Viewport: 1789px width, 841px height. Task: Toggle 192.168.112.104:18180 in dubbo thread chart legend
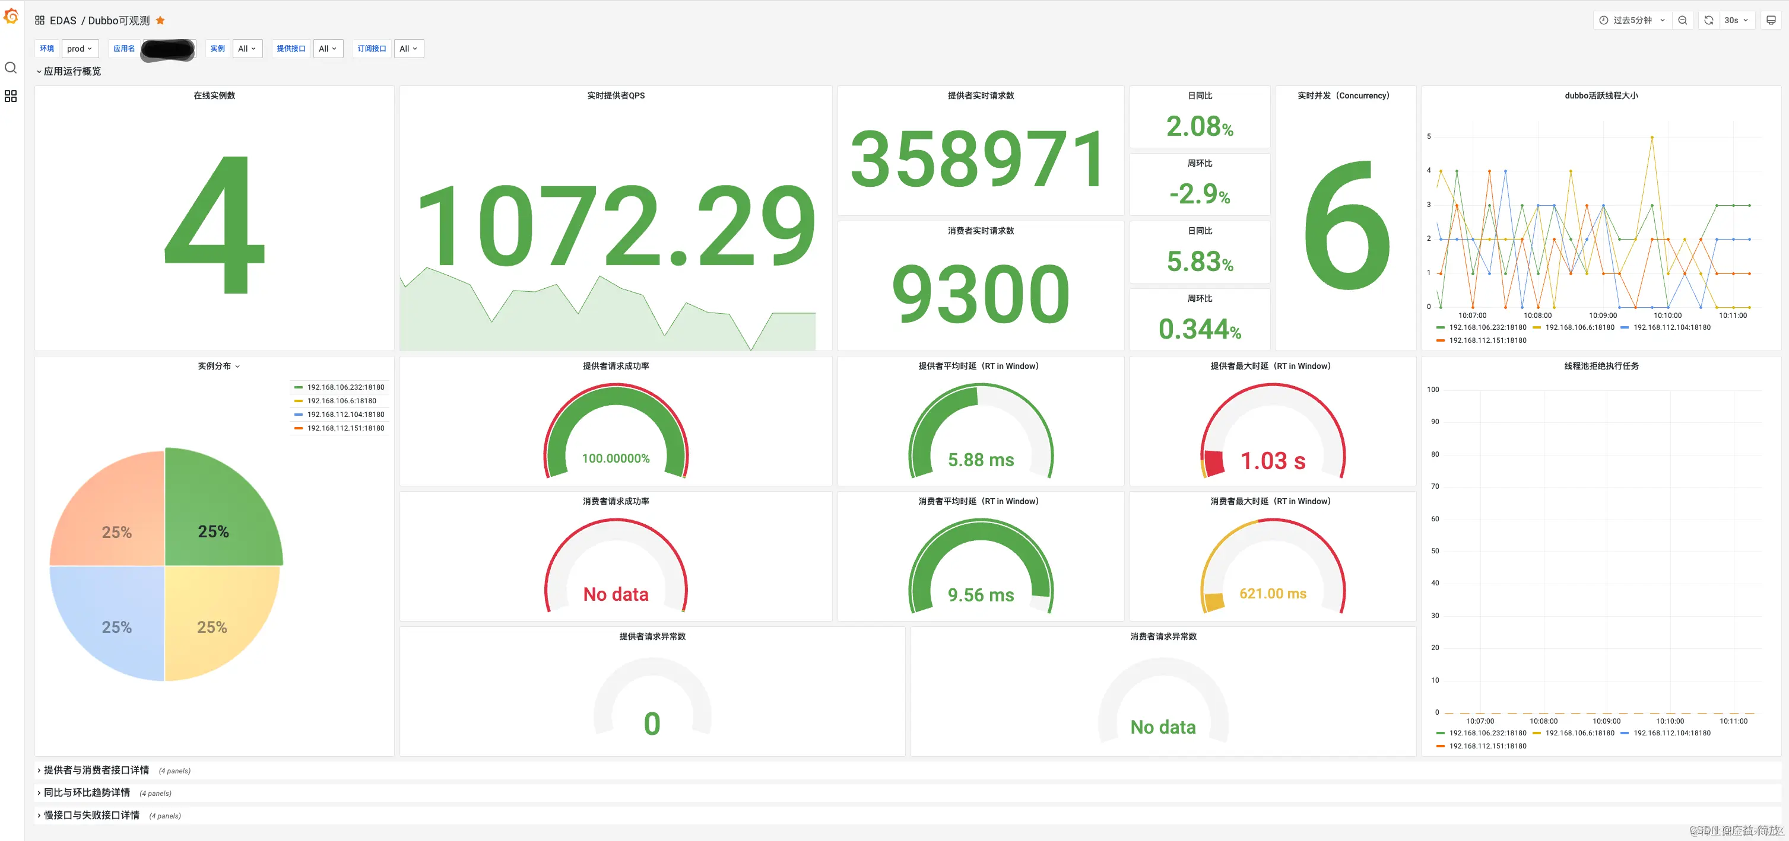[1671, 327]
